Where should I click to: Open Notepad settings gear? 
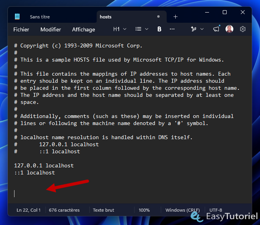[x=243, y=29]
